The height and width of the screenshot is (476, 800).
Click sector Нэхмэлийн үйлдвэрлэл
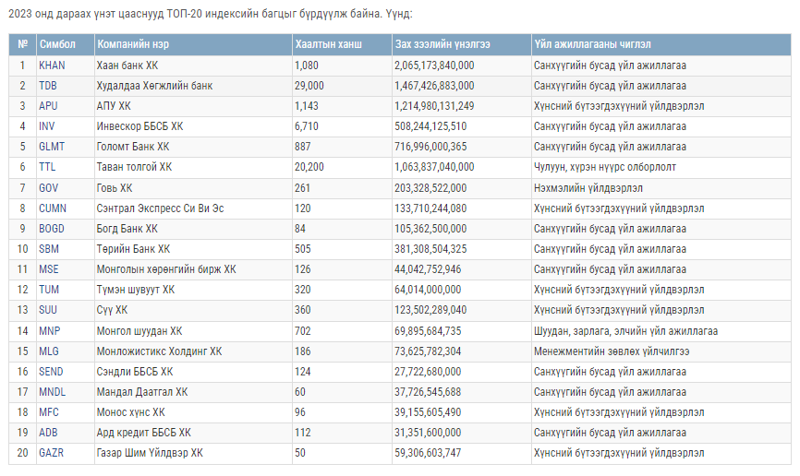[x=588, y=188]
